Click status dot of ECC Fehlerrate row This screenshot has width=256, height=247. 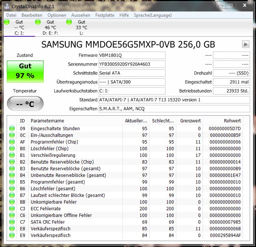click(x=12, y=209)
